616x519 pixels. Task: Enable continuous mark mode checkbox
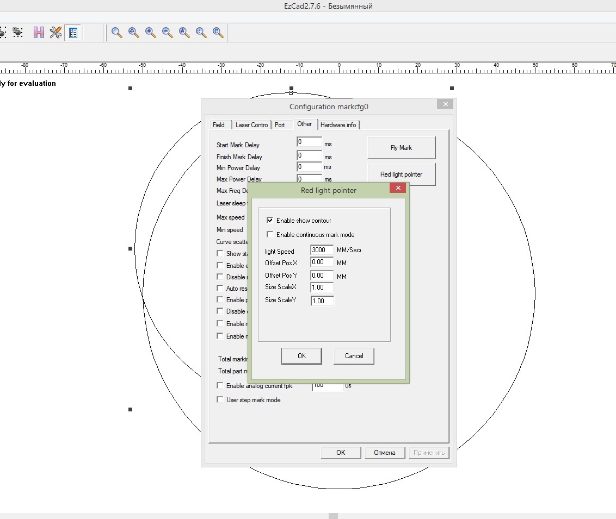[270, 235]
